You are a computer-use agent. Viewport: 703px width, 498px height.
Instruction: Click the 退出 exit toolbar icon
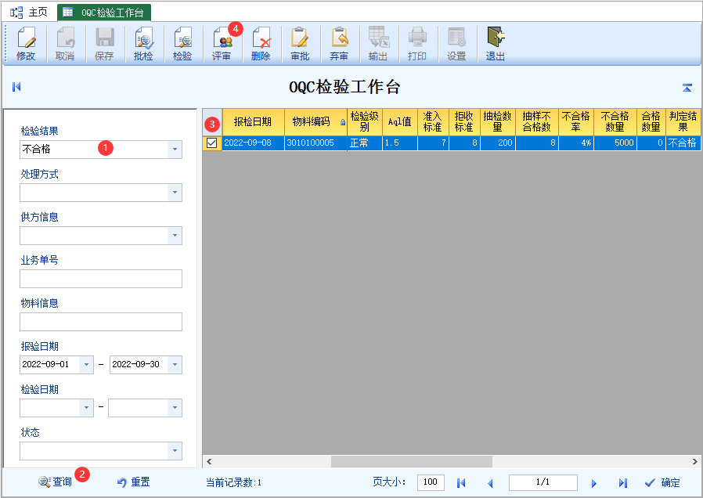[496, 44]
